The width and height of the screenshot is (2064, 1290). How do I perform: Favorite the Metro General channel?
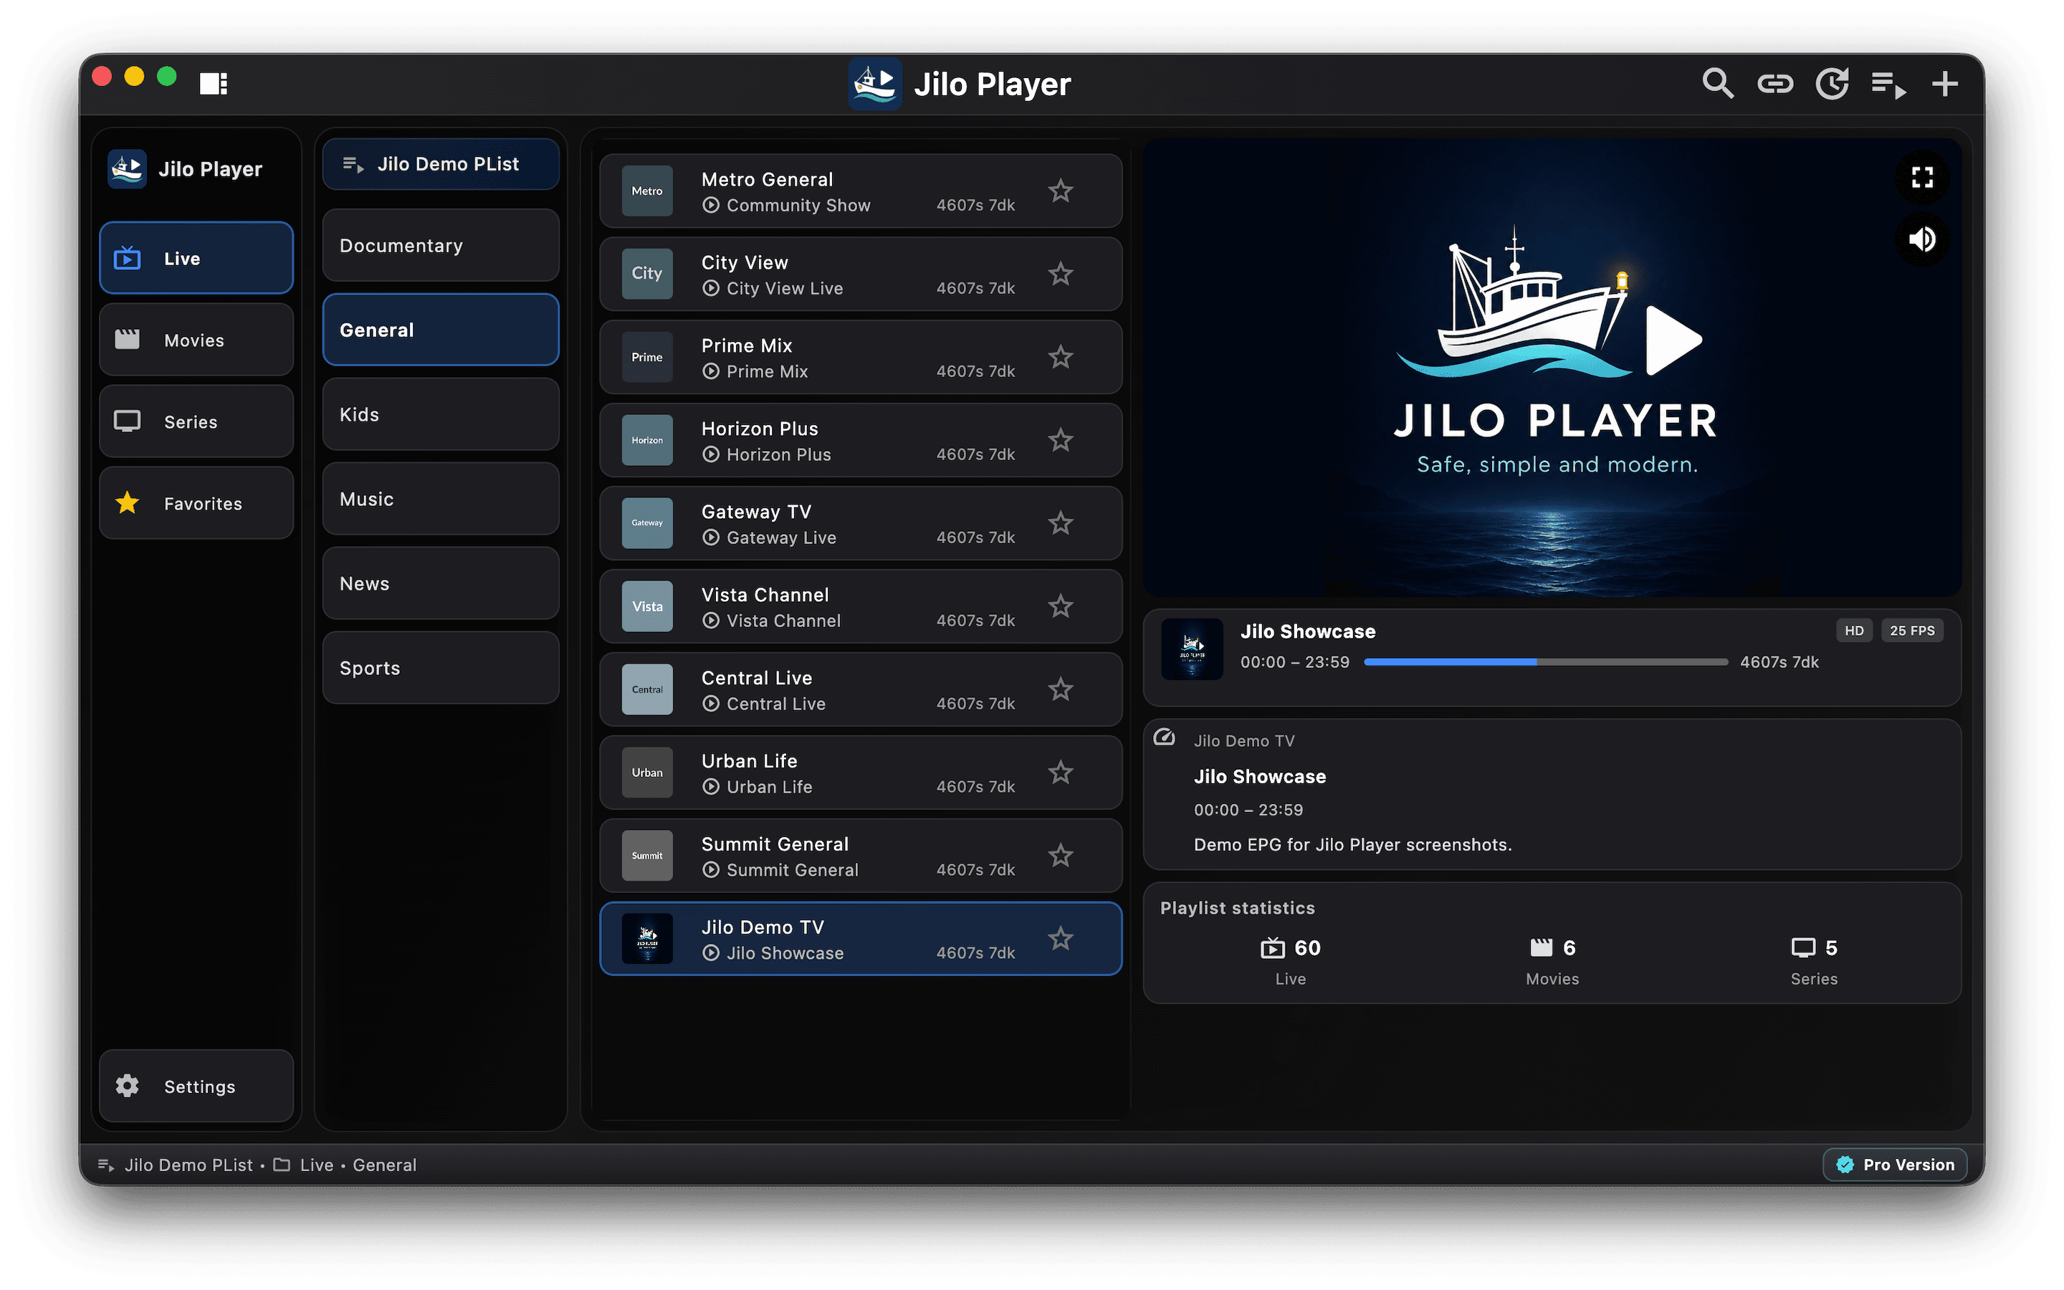coord(1060,191)
